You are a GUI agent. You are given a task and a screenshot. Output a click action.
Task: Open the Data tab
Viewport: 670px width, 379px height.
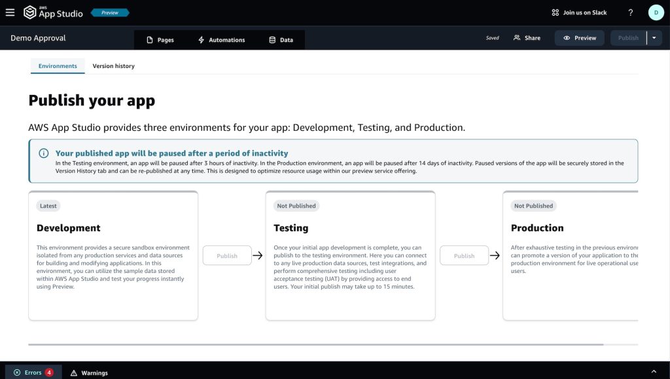(x=281, y=40)
